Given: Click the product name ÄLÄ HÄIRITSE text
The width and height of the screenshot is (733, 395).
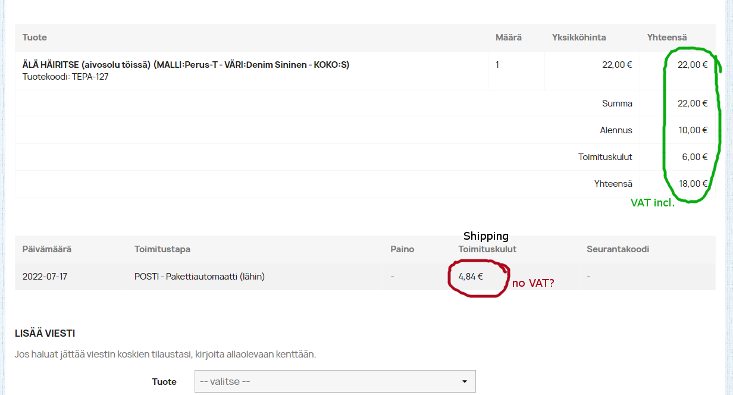Looking at the screenshot, I should pos(186,64).
